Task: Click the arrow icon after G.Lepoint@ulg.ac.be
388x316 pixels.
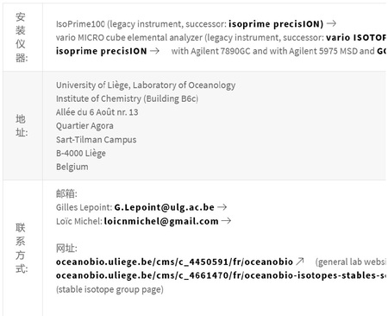Action: [222, 207]
